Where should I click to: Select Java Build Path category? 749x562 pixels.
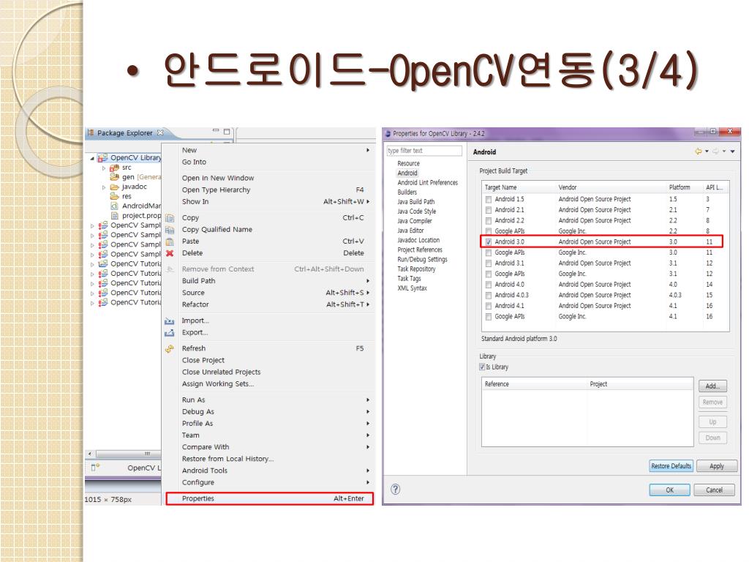[x=416, y=202]
